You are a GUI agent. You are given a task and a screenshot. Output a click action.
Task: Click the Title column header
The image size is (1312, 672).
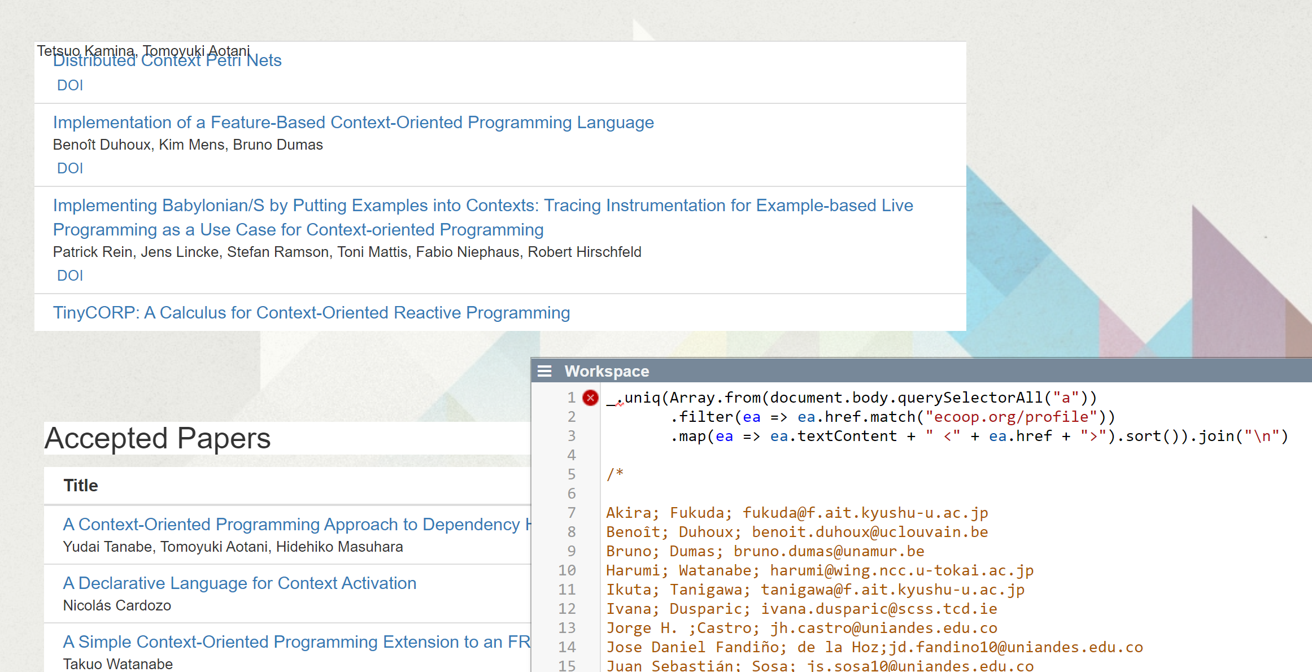[x=81, y=486]
